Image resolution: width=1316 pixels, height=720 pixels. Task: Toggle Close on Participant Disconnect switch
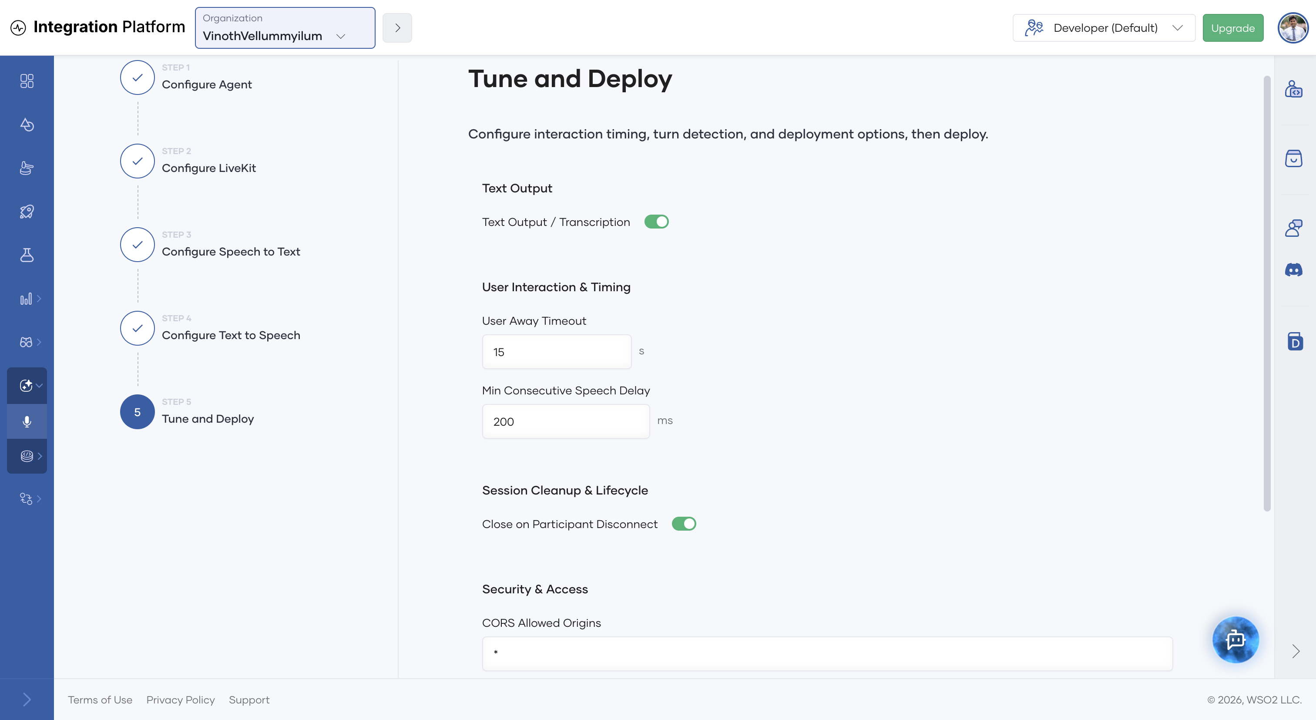click(x=684, y=524)
